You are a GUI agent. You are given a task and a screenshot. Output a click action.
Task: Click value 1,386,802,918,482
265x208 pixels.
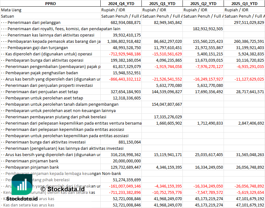(x=124, y=41)
